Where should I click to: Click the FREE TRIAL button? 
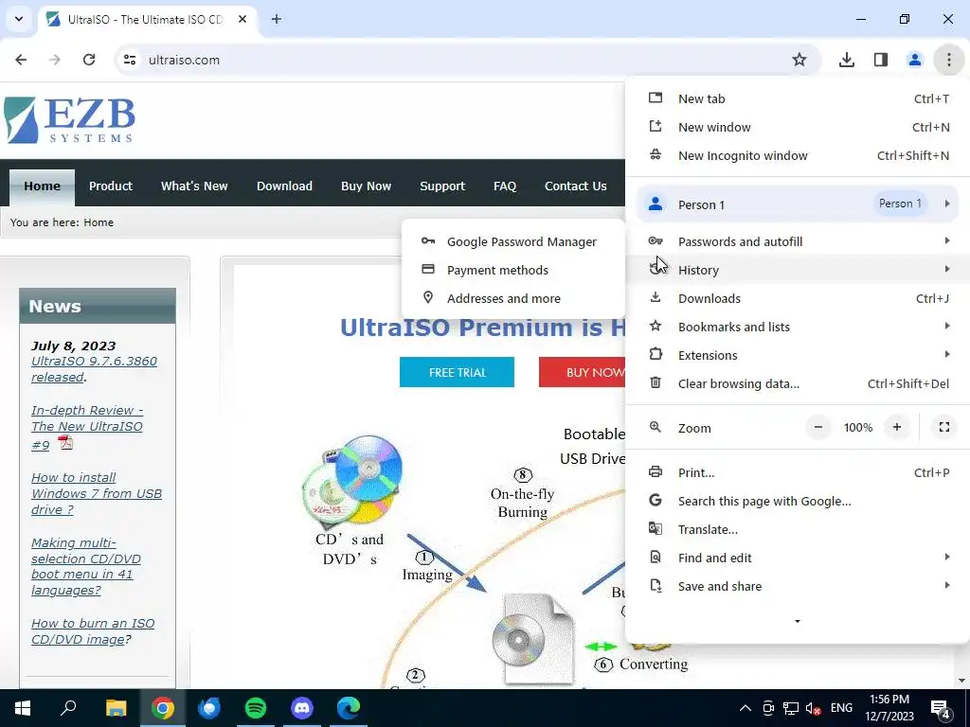click(x=458, y=372)
